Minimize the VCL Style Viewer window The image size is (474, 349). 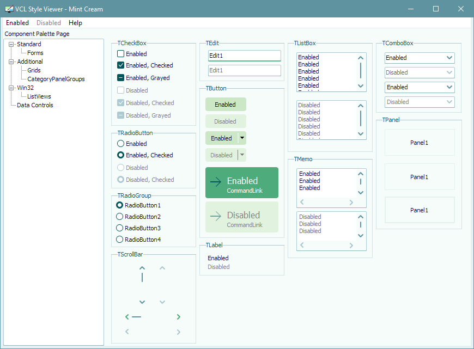coord(410,9)
